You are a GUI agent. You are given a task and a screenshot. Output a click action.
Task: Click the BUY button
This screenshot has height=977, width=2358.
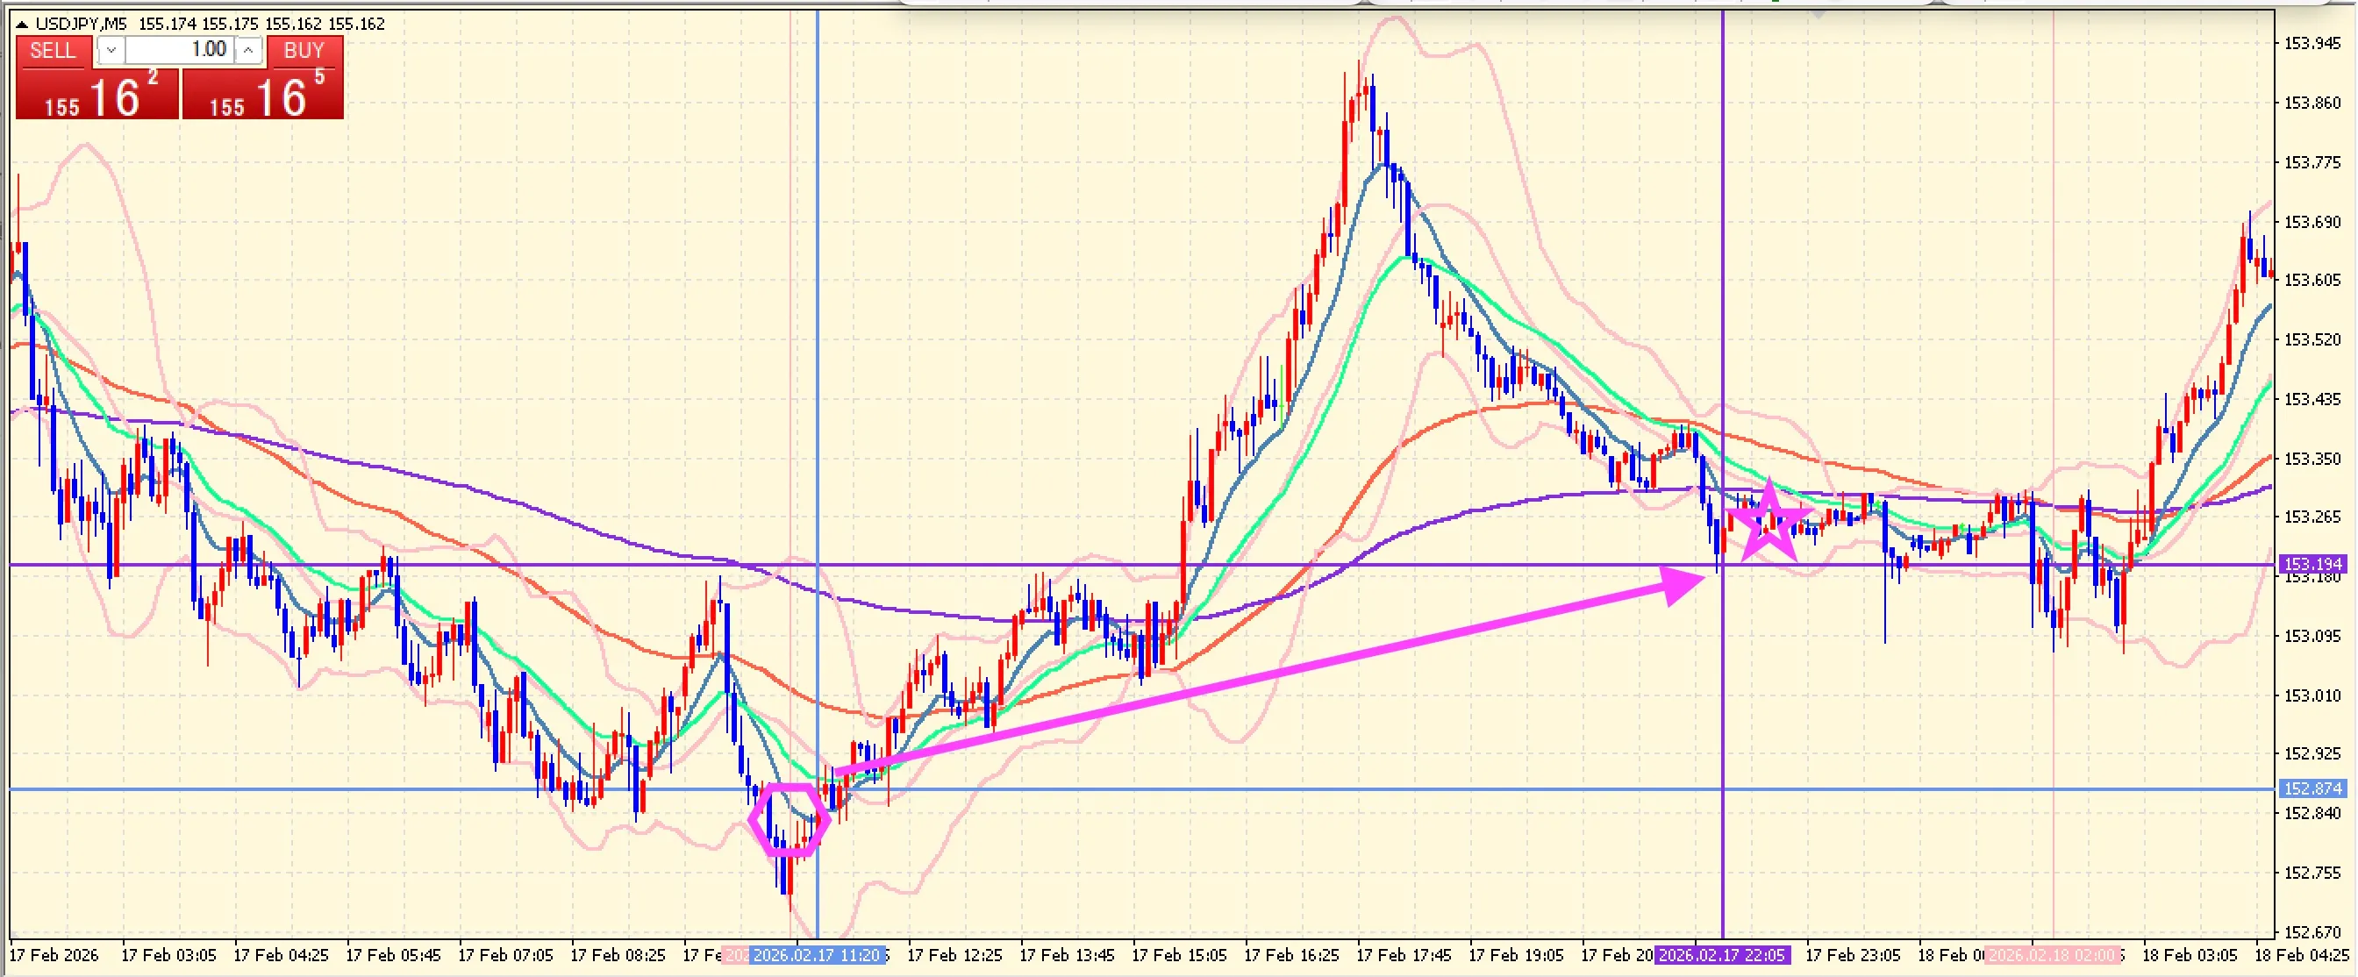304,51
